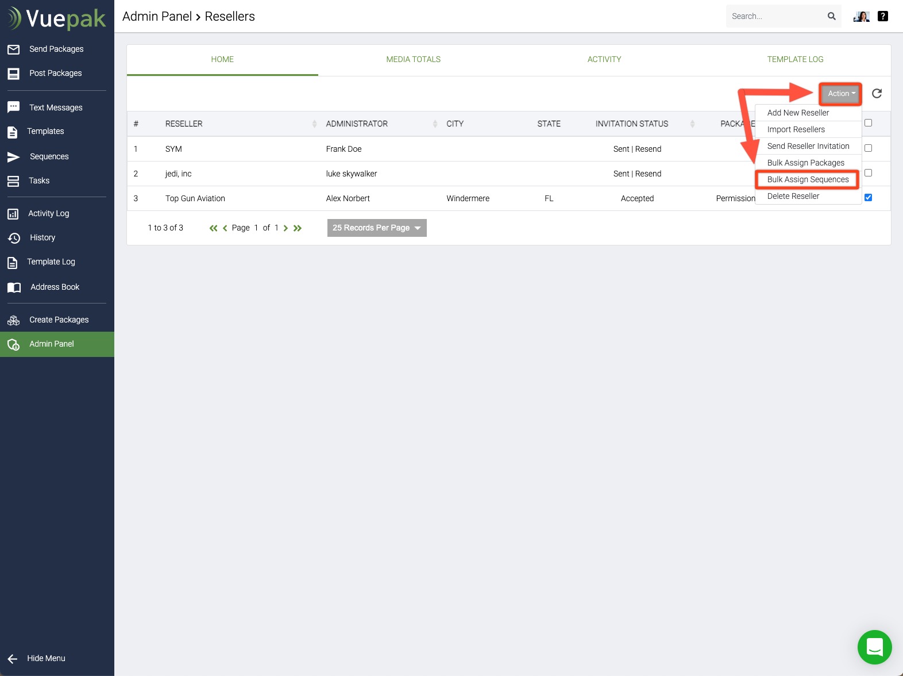Click the Hide Menu arrow icon

pyautogui.click(x=13, y=659)
